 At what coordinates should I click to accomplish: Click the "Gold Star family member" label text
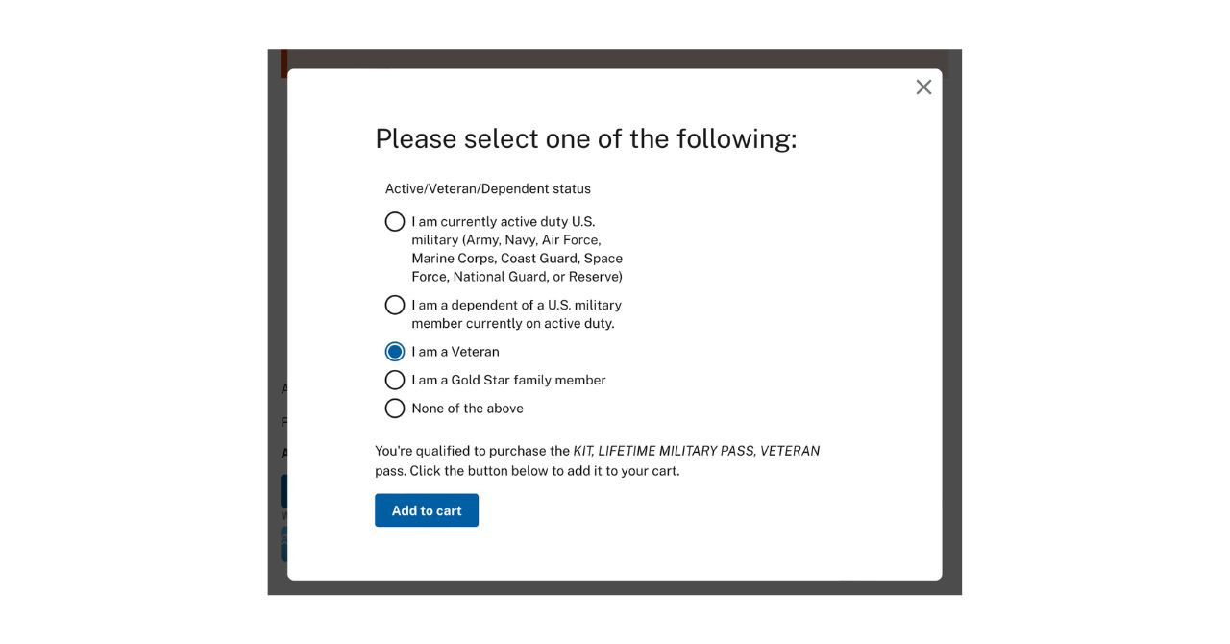tap(508, 380)
